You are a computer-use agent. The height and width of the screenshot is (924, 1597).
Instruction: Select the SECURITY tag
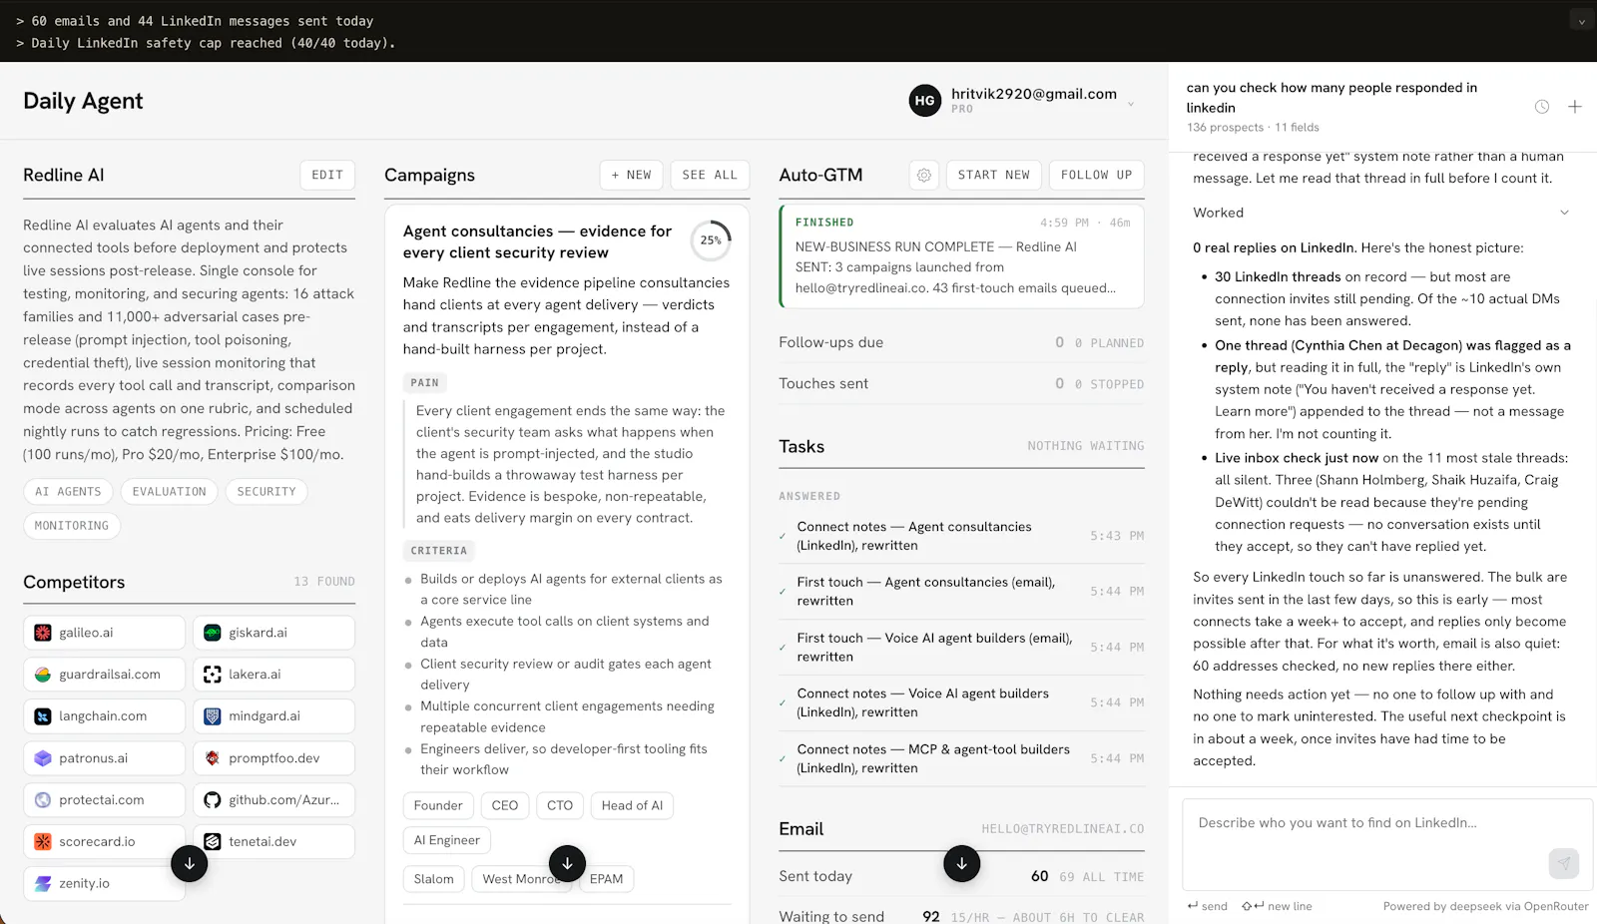266,492
